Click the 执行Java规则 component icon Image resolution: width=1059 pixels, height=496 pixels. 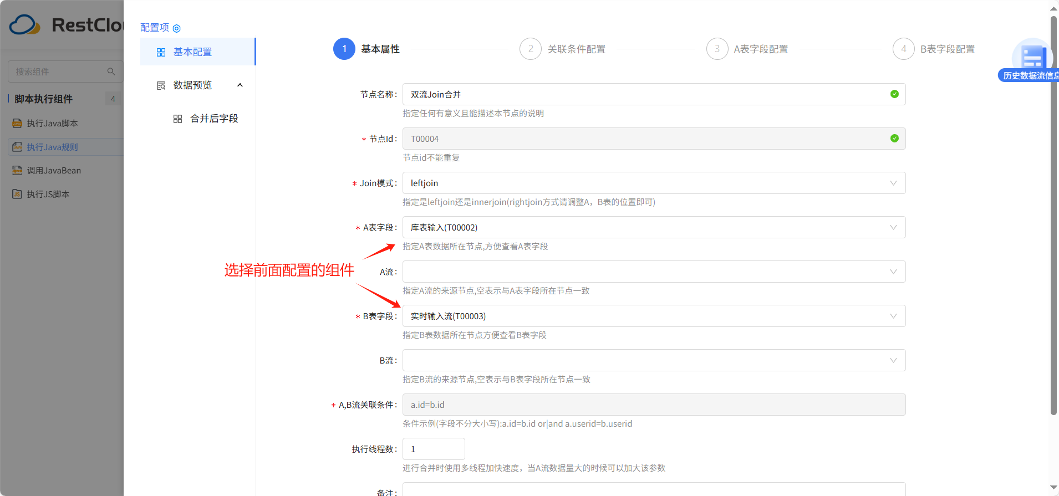(x=17, y=147)
